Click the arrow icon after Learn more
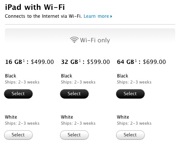 [111, 16]
